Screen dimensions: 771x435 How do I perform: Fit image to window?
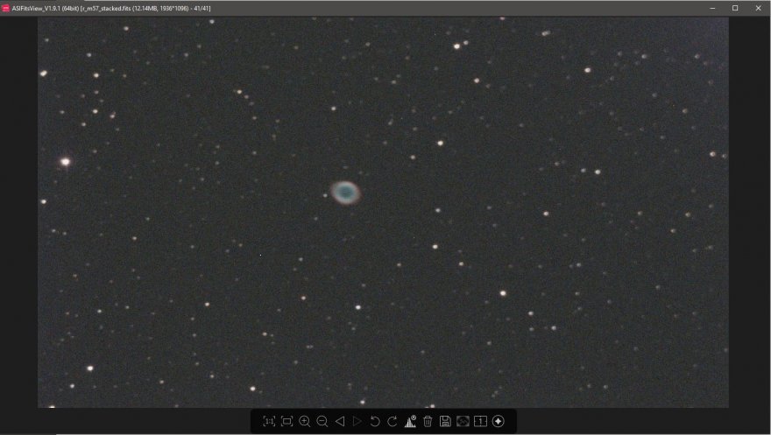tap(286, 421)
